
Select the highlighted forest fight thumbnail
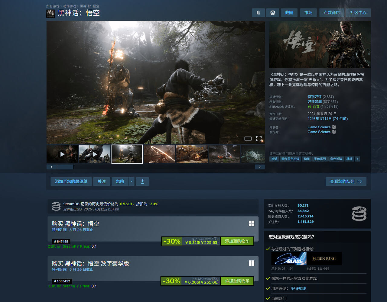tap(127, 154)
